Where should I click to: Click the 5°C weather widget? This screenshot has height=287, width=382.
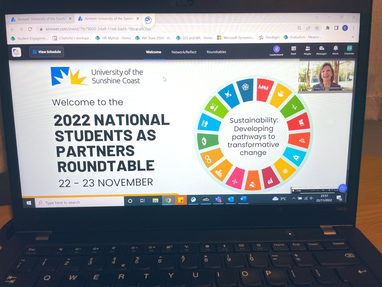(279, 199)
